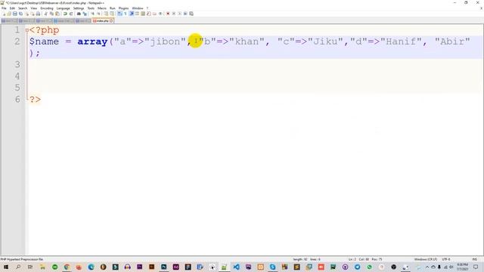Toggle word wrap in the toolbar
The height and width of the screenshot is (272, 484).
click(119, 14)
